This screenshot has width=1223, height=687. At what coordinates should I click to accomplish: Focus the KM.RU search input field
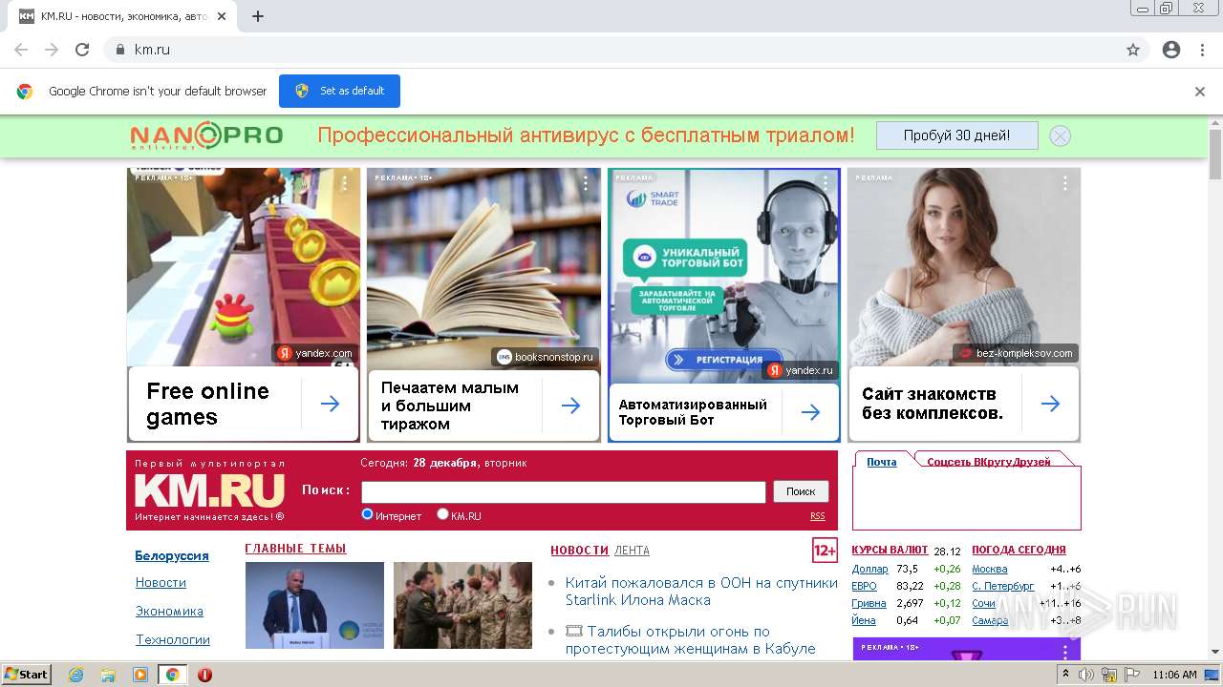pos(564,491)
